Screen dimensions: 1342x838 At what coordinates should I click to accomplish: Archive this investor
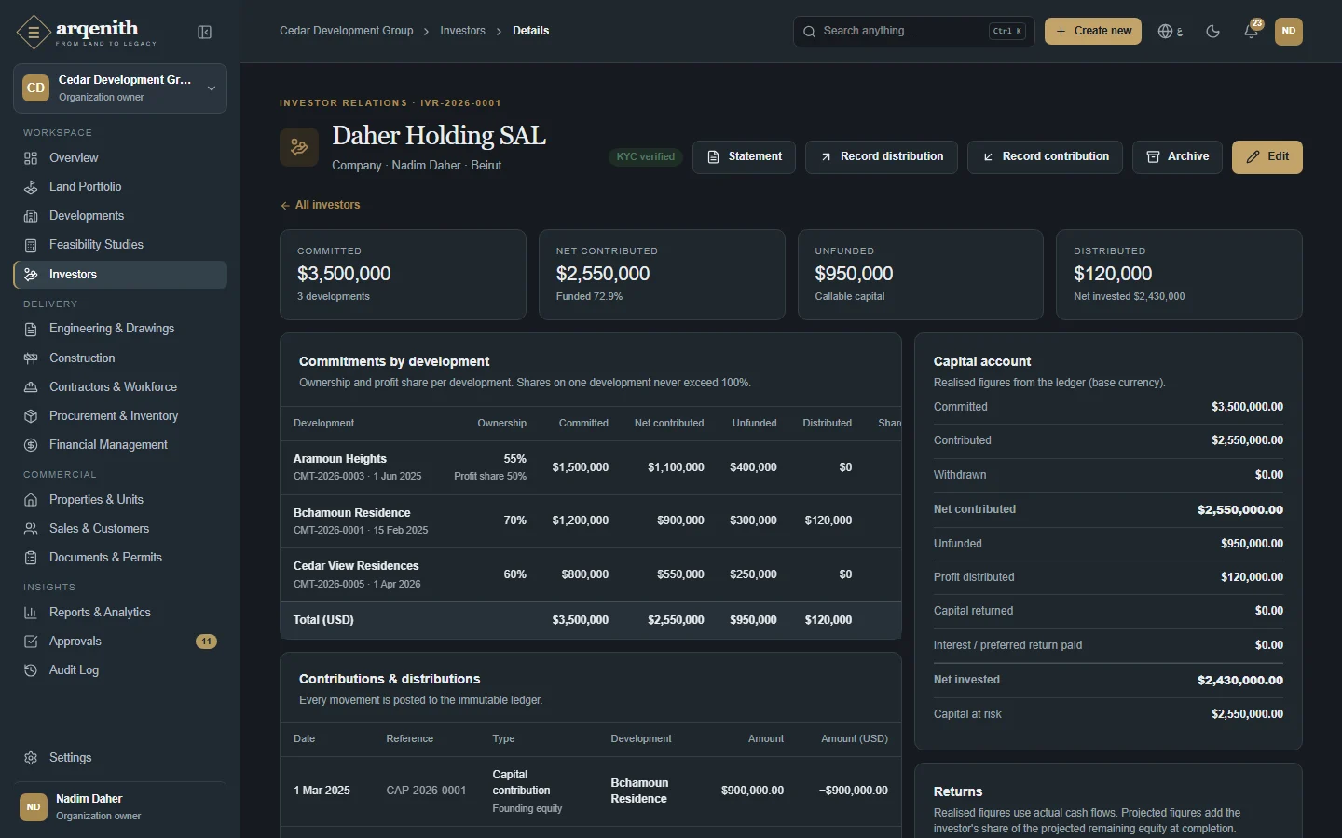click(x=1177, y=157)
